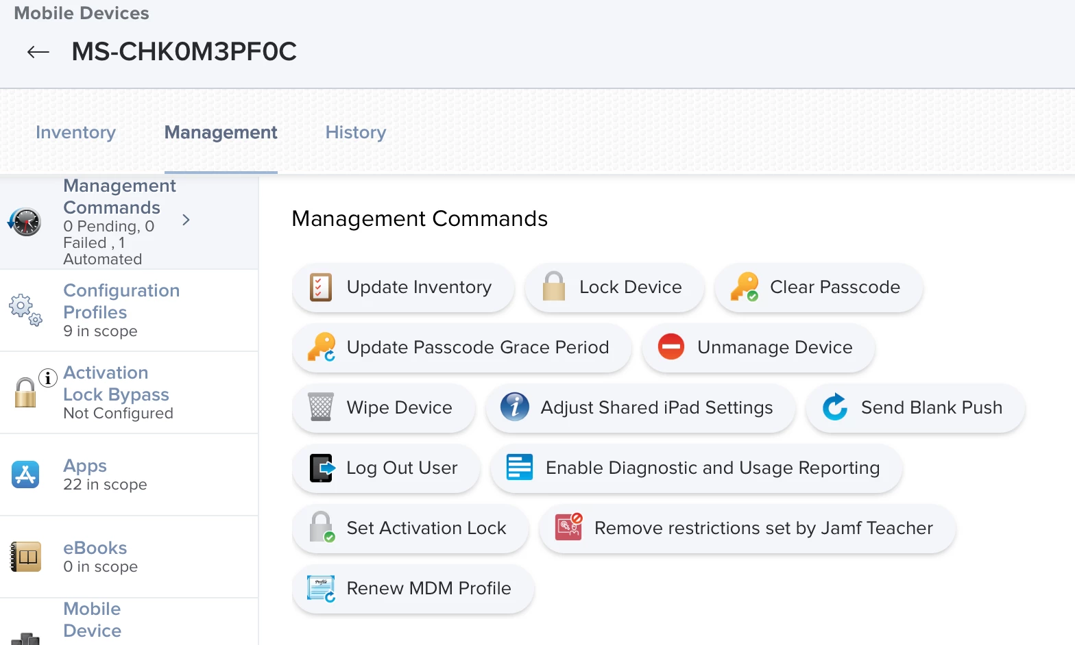Select the Update Passcode Grace Period command
Viewport: 1075px width, 645px height.
point(461,348)
